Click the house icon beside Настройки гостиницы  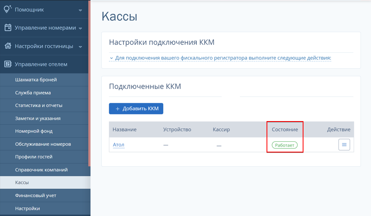click(x=8, y=46)
